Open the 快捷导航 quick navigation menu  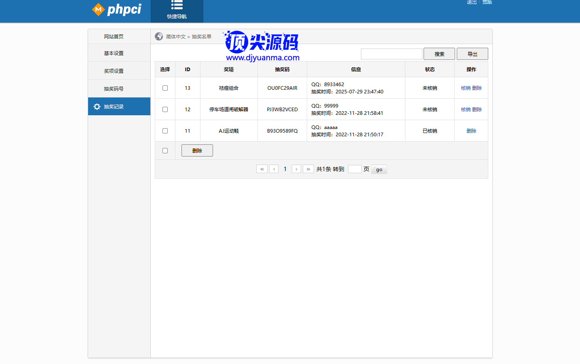[177, 10]
